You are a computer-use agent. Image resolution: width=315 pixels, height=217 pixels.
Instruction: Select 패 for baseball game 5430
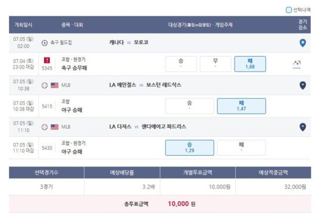tap(241, 148)
